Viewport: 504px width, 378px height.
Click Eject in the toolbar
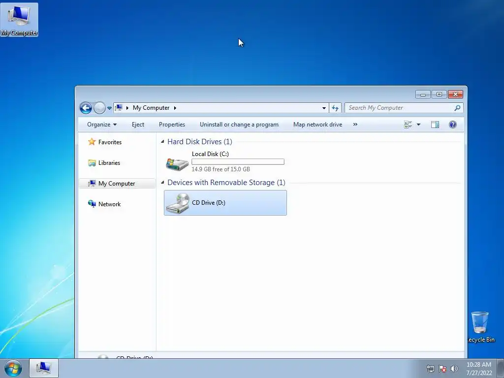point(138,125)
